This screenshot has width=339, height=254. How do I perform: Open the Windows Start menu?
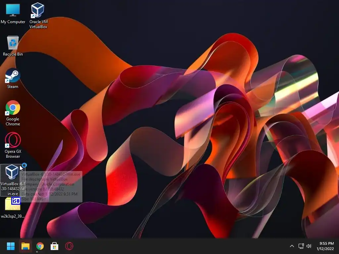pos(11,246)
